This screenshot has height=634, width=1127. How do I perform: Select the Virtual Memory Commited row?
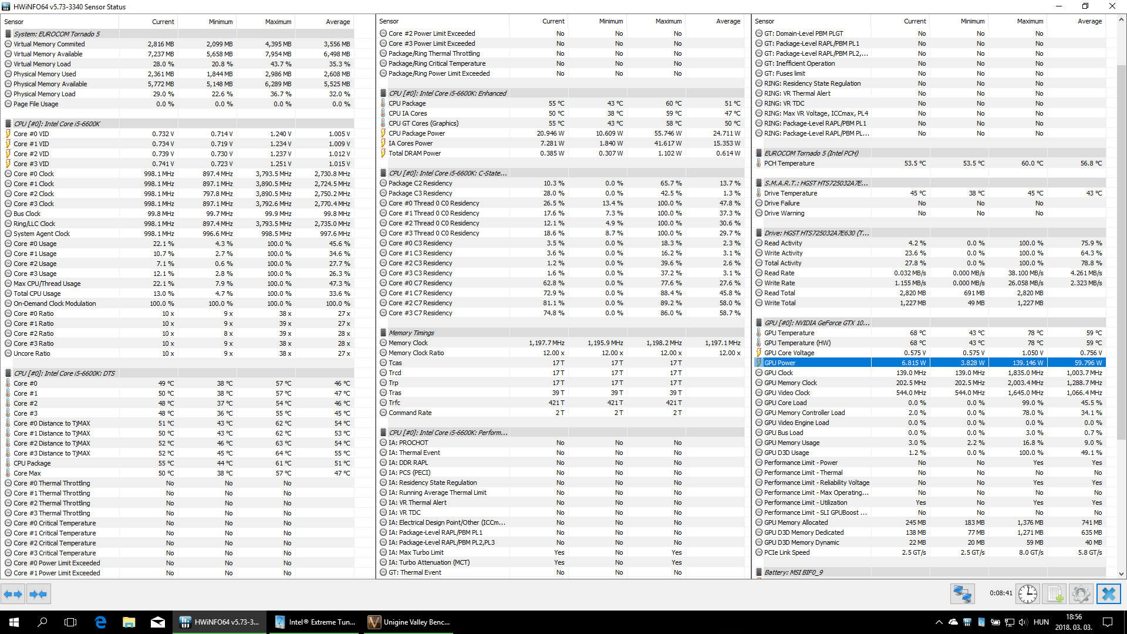coord(178,44)
